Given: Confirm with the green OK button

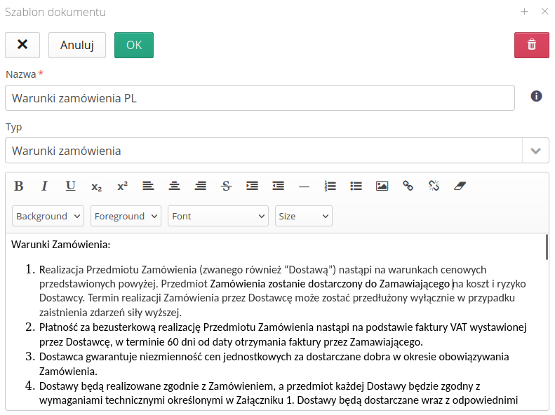Looking at the screenshot, I should (x=134, y=45).
